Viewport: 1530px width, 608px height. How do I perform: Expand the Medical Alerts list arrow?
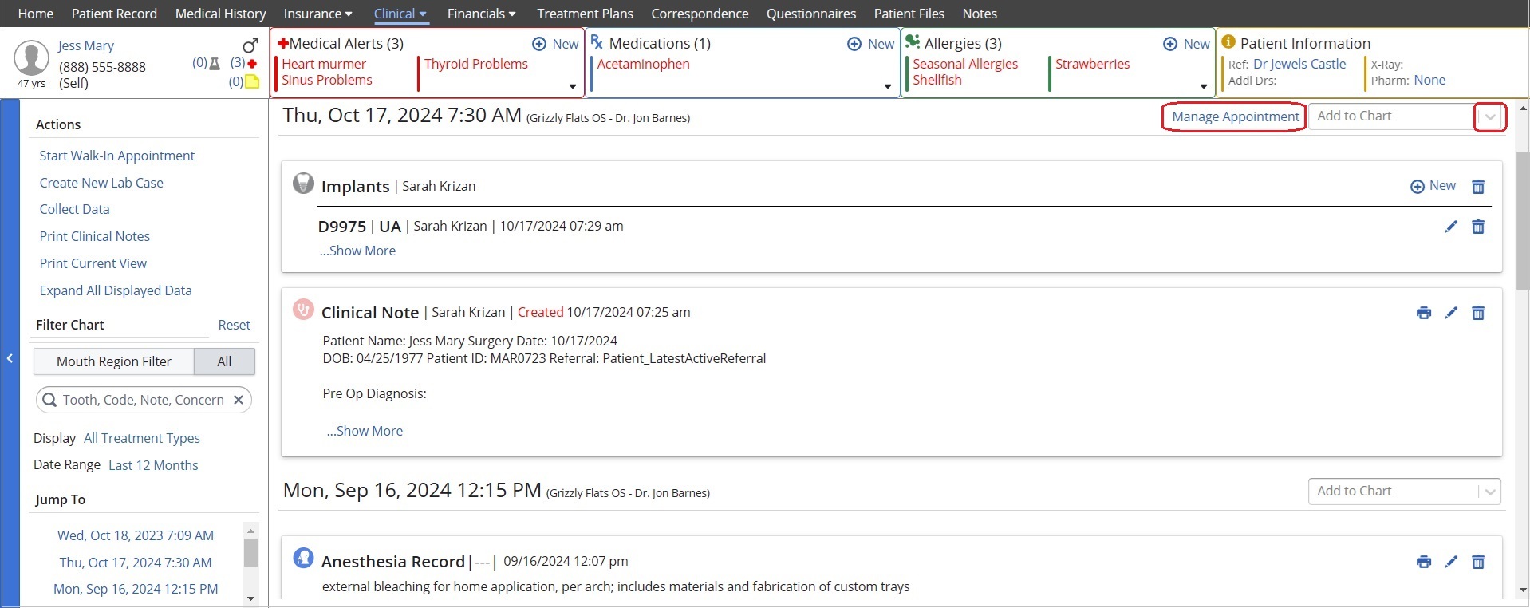572,86
